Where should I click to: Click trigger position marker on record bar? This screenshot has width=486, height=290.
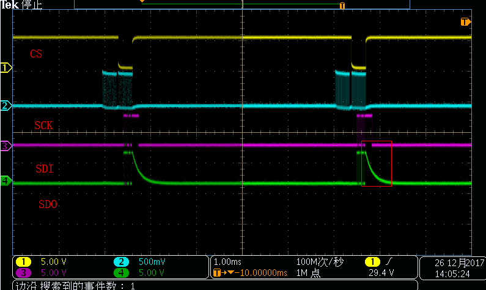[342, 6]
